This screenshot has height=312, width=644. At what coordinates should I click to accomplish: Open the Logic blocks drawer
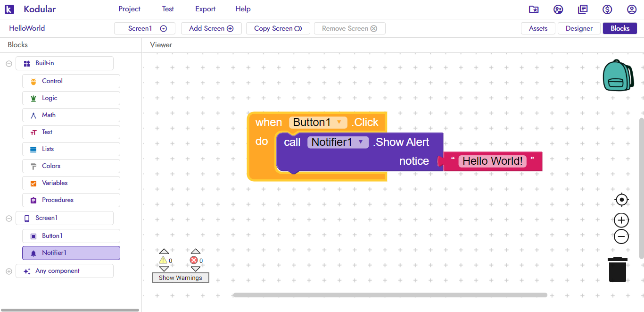coord(71,98)
